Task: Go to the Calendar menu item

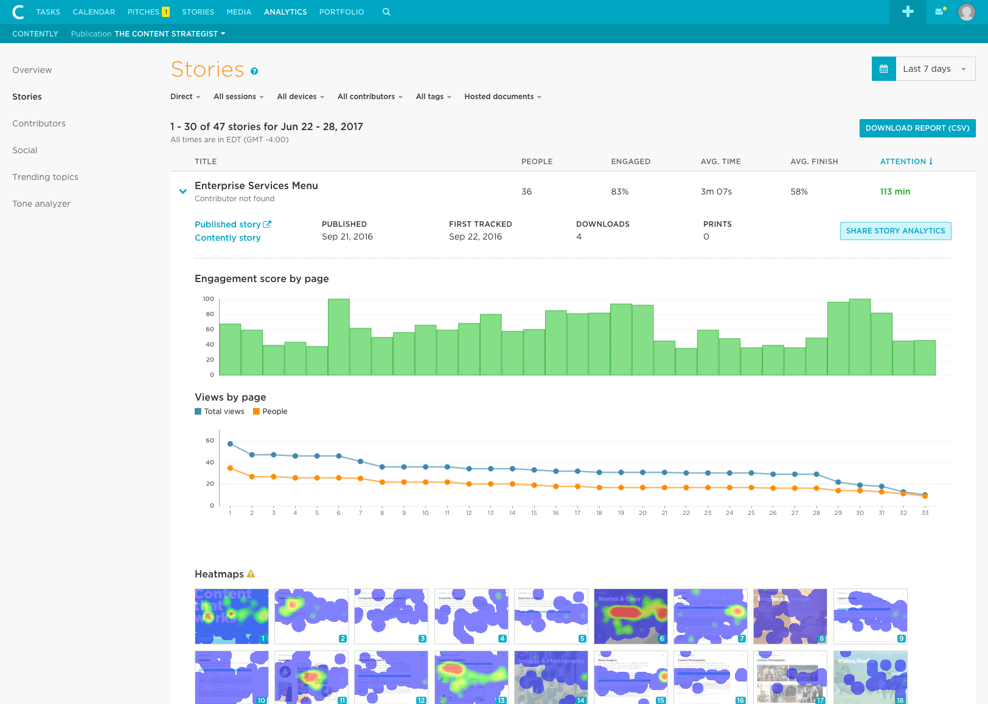Action: 94,12
